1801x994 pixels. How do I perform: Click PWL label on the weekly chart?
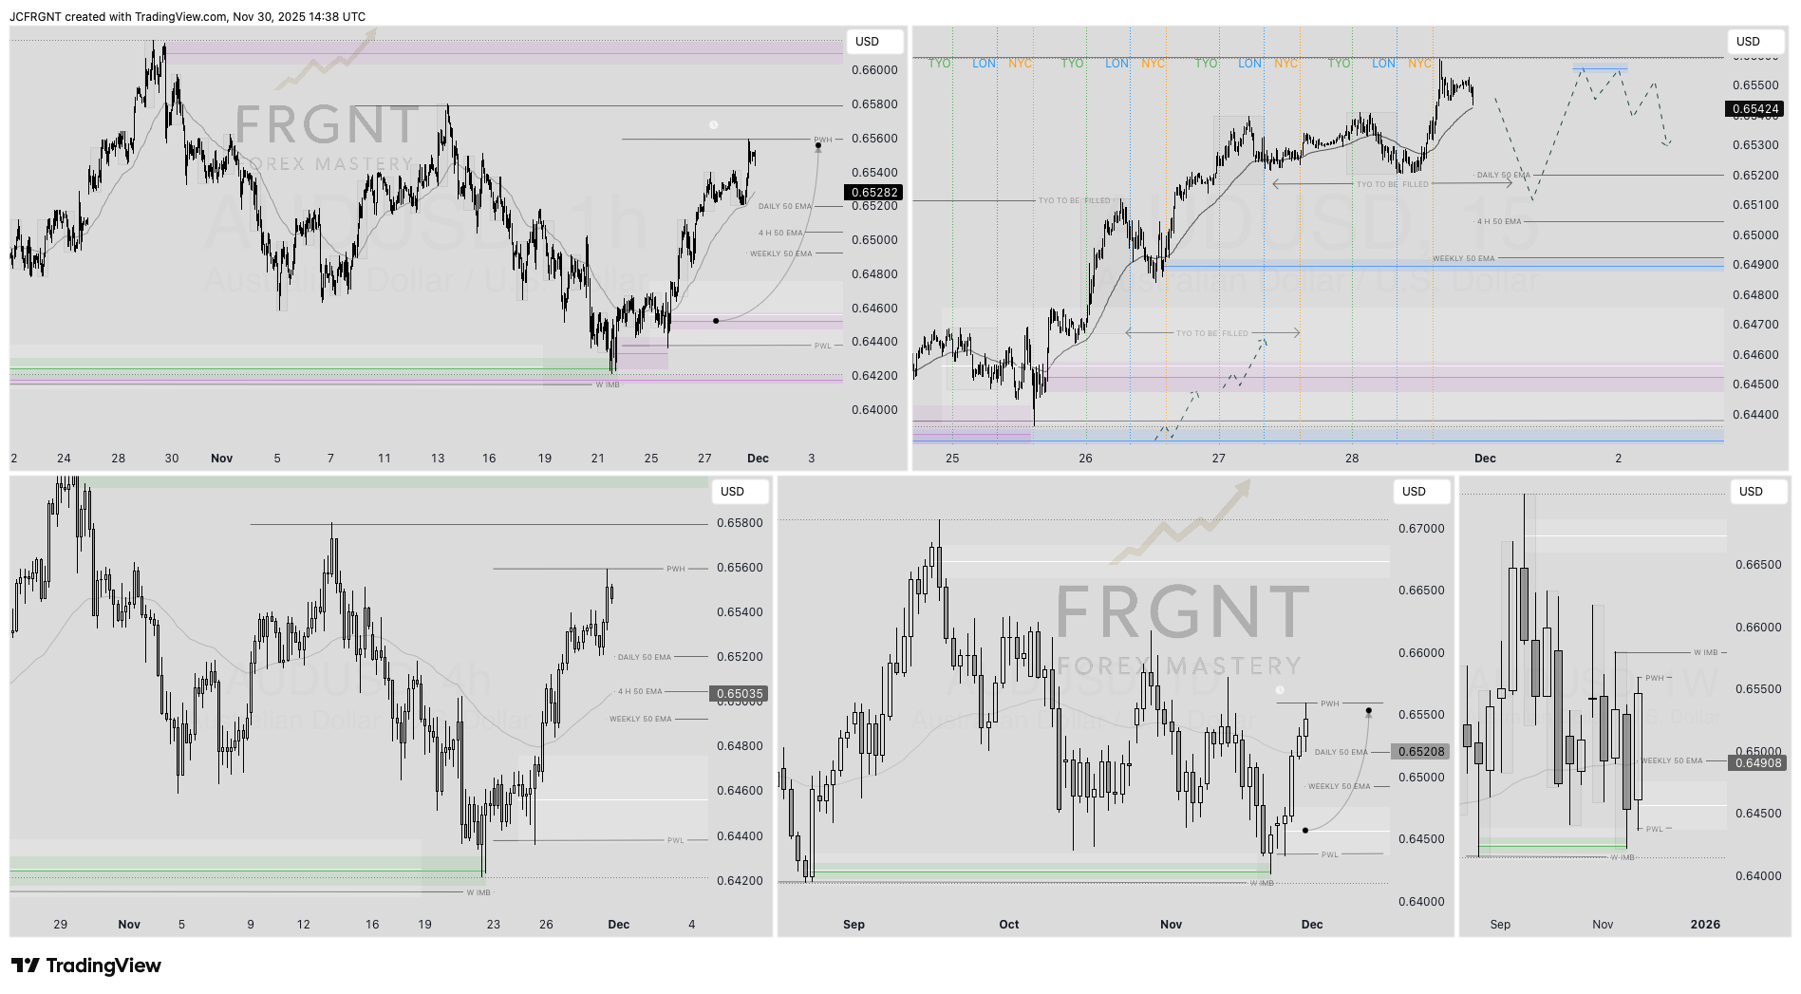[1655, 830]
